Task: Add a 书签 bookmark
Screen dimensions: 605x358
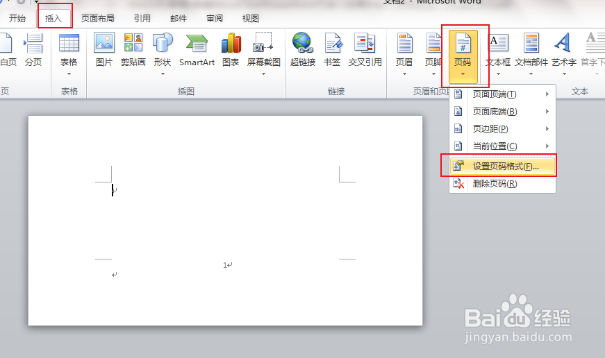Action: pos(332,50)
